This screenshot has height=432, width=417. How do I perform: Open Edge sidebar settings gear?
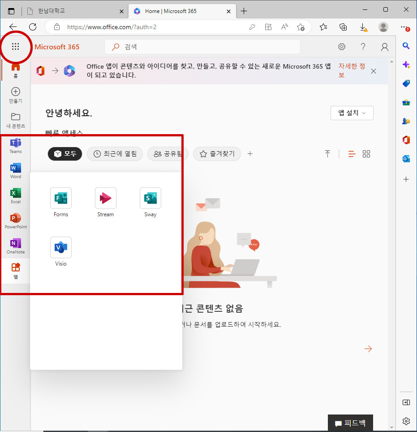click(406, 421)
